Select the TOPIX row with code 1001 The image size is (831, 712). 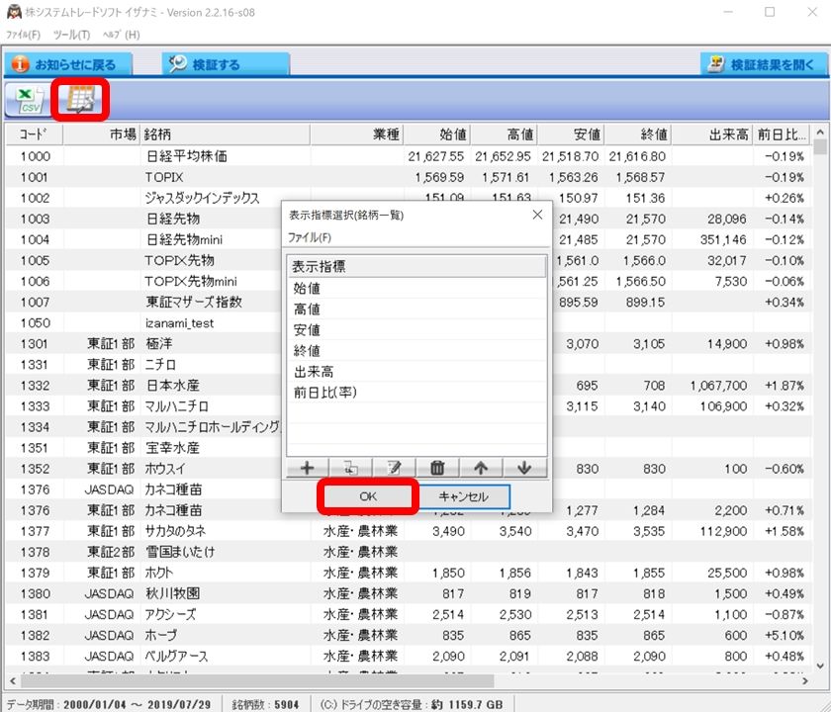coord(408,177)
